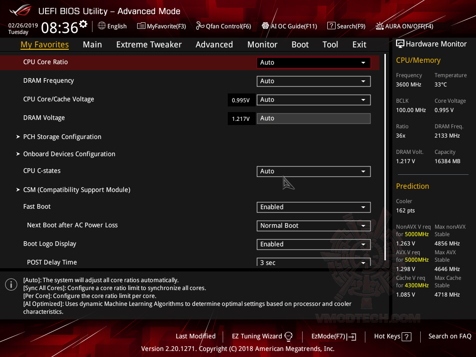Click the globe language icon
The width and height of the screenshot is (476, 357).
[102, 26]
